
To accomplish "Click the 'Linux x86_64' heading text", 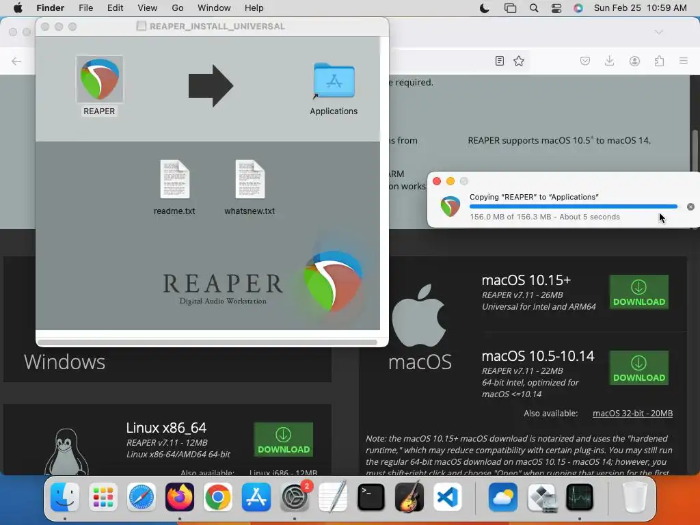I will (x=166, y=428).
